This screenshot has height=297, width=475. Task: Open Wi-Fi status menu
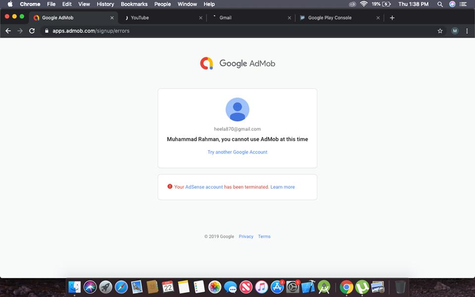tap(364, 4)
